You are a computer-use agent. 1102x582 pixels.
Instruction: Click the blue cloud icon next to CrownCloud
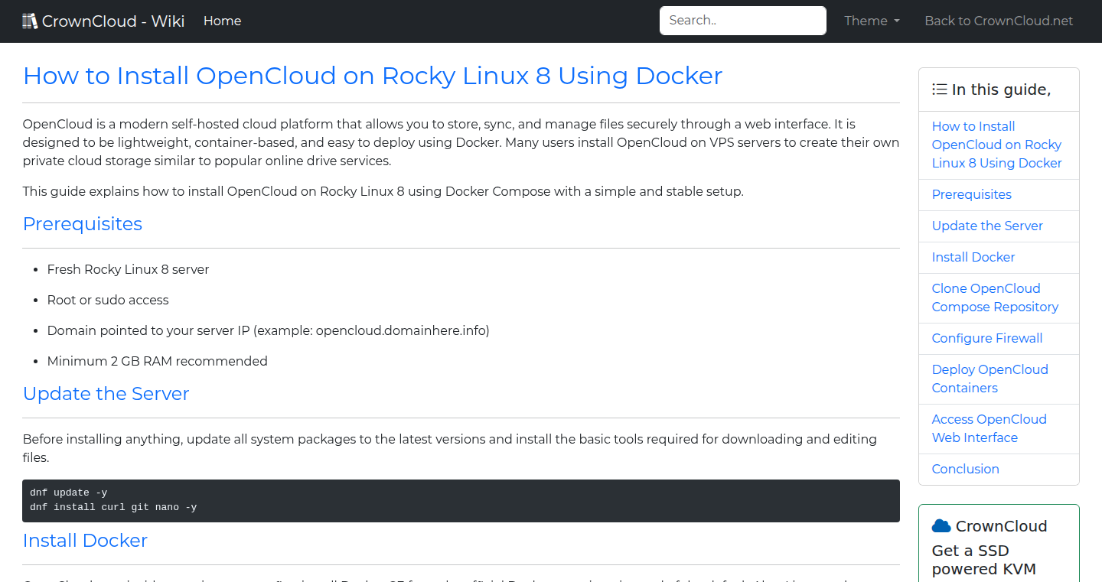[941, 526]
